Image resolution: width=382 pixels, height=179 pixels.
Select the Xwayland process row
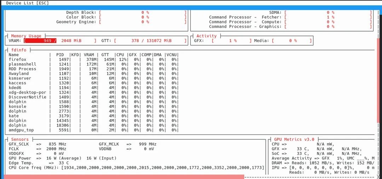[x=93, y=73]
